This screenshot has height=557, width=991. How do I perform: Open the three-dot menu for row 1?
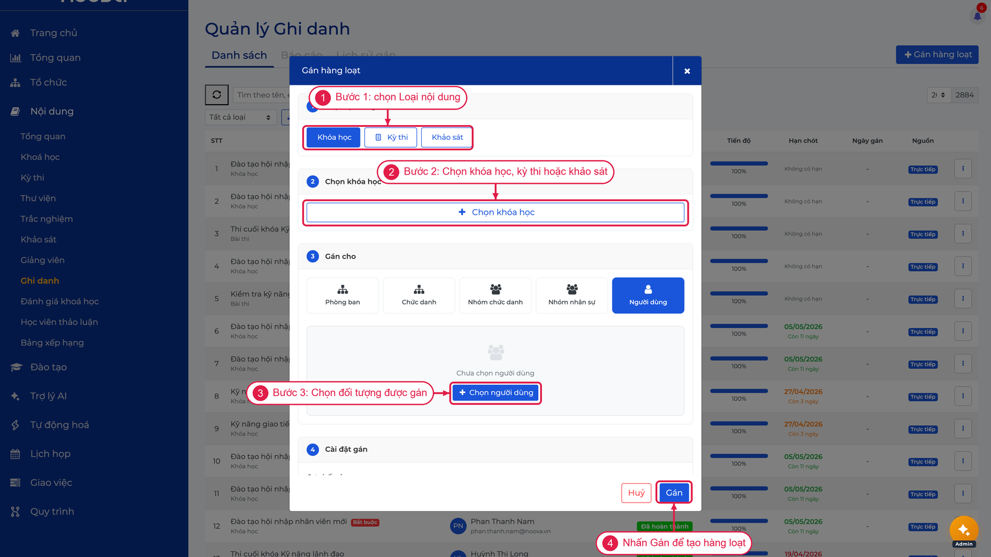pos(963,168)
